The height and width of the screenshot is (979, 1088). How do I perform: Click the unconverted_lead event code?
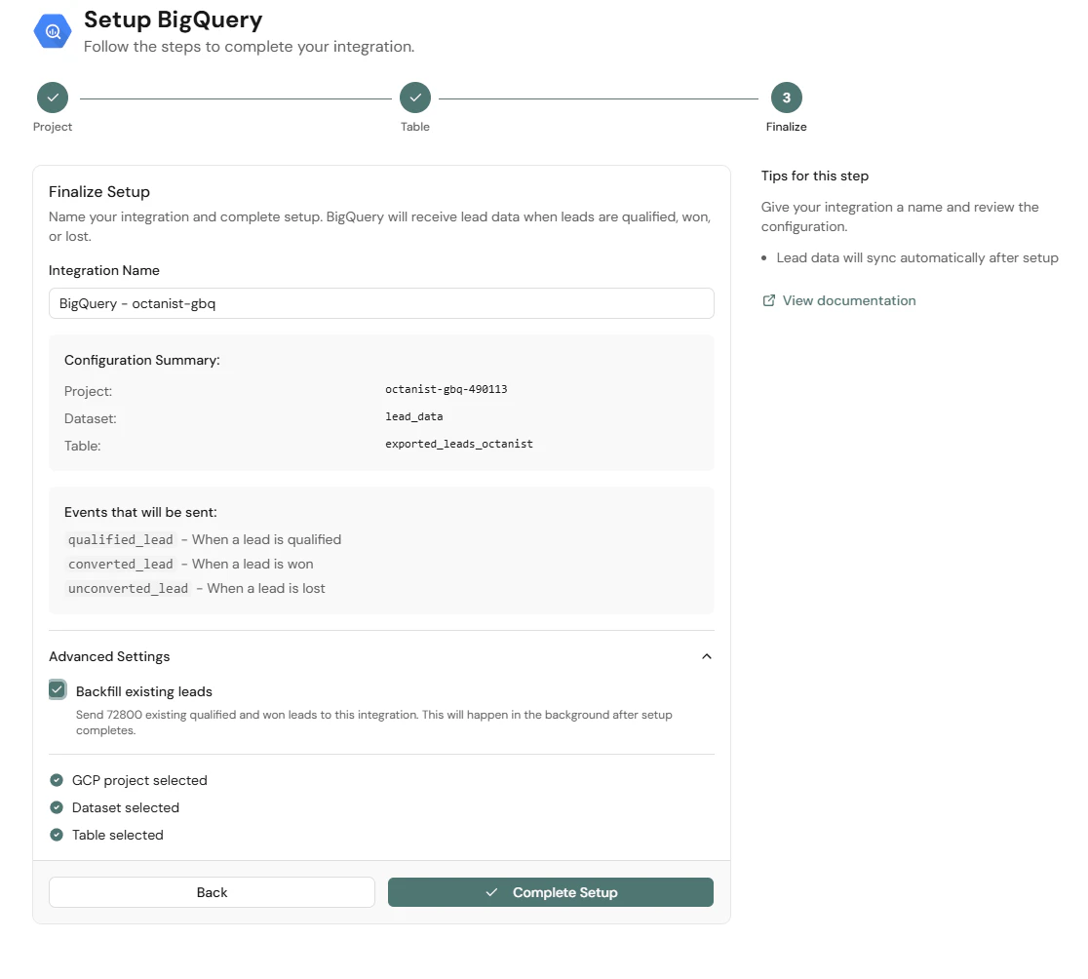tap(128, 588)
